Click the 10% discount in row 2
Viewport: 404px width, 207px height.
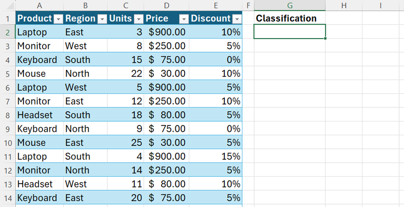click(x=215, y=32)
